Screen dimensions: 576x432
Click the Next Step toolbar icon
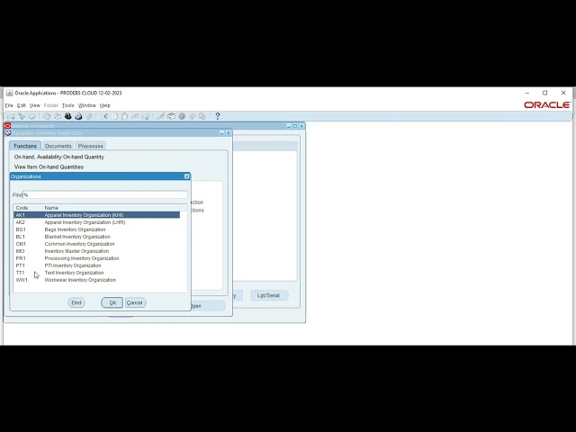pos(58,116)
